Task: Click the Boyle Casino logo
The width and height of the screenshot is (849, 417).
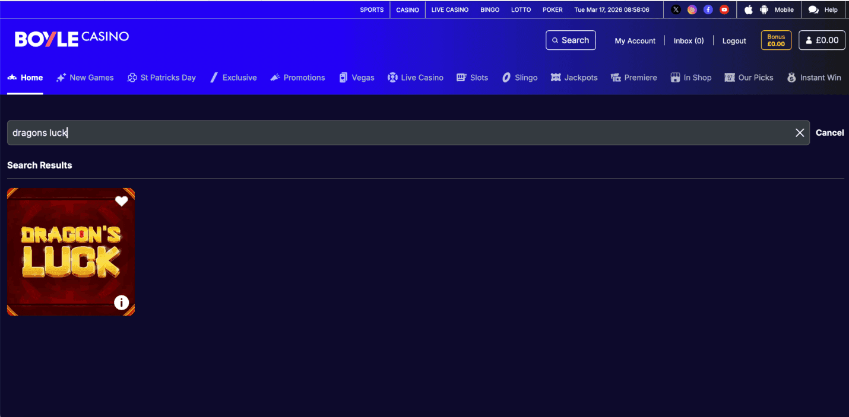Action: coord(72,39)
